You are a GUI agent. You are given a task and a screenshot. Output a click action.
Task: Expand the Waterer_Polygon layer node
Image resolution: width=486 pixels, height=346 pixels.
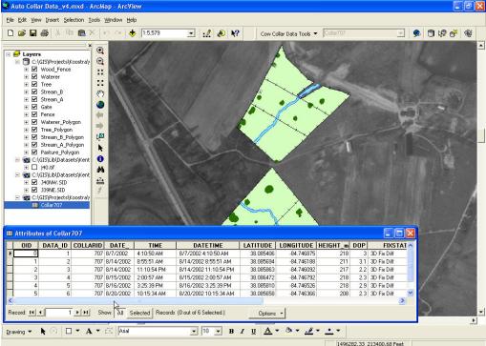coord(27,122)
